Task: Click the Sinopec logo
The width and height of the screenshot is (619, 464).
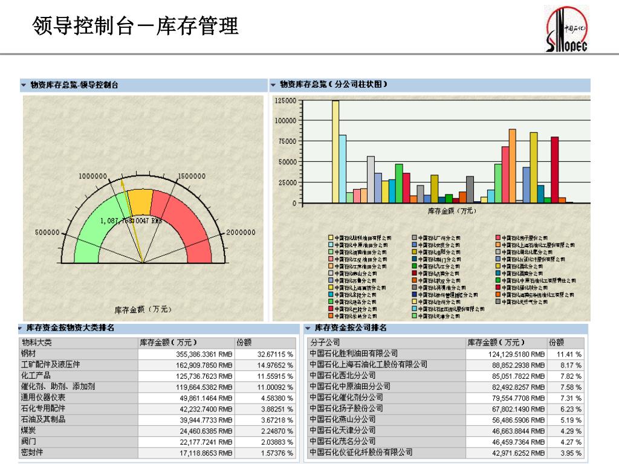Action: tap(566, 29)
